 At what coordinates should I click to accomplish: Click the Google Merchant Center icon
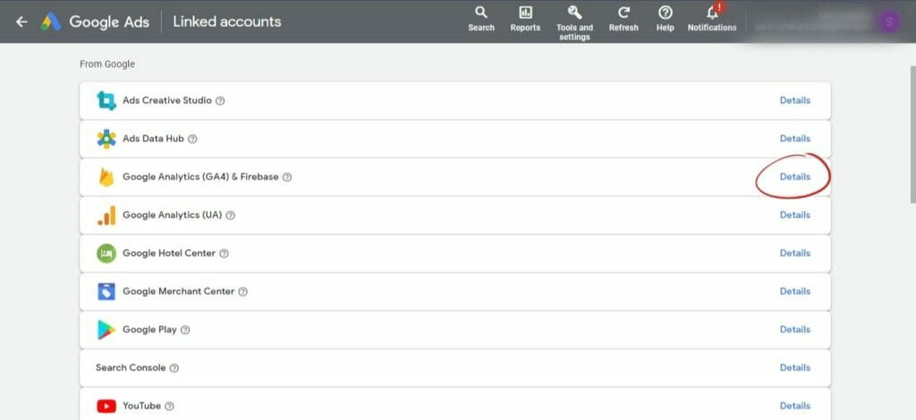106,291
